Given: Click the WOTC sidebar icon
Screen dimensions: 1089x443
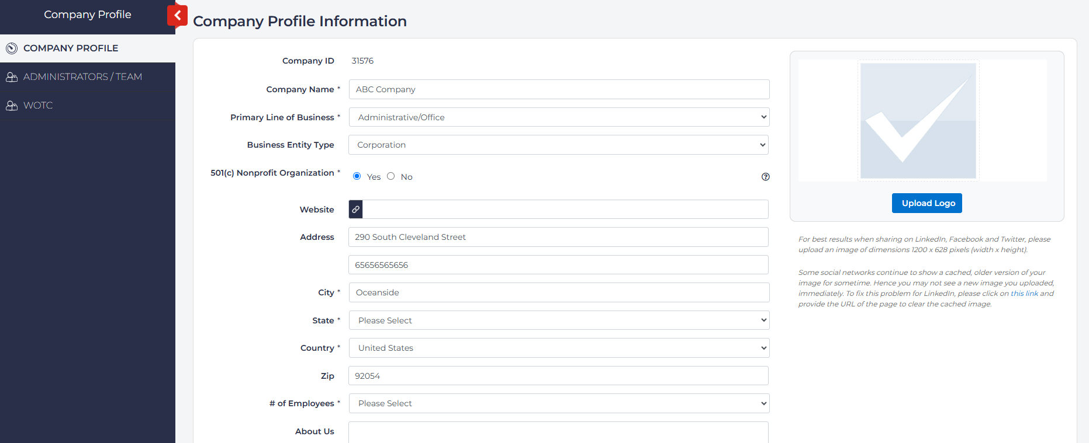Looking at the screenshot, I should point(12,106).
